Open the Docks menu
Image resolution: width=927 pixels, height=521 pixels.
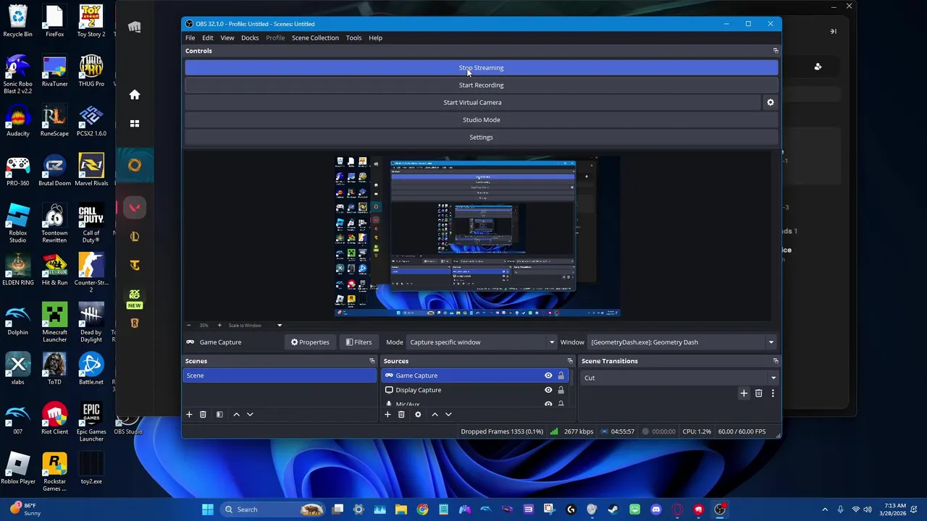(x=250, y=38)
